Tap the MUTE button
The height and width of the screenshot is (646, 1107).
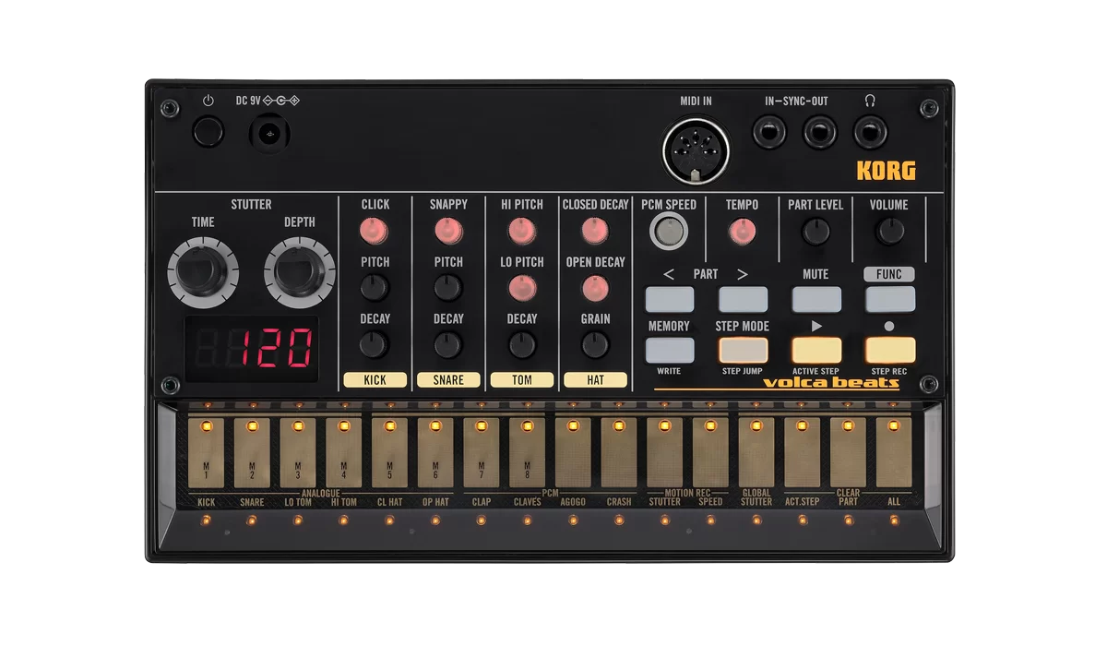pos(816,299)
